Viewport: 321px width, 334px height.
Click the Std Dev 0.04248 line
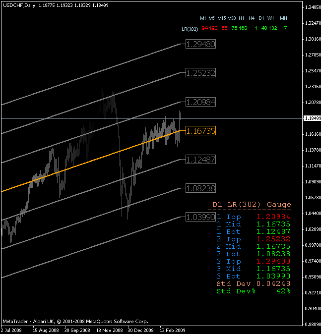[x=254, y=284]
